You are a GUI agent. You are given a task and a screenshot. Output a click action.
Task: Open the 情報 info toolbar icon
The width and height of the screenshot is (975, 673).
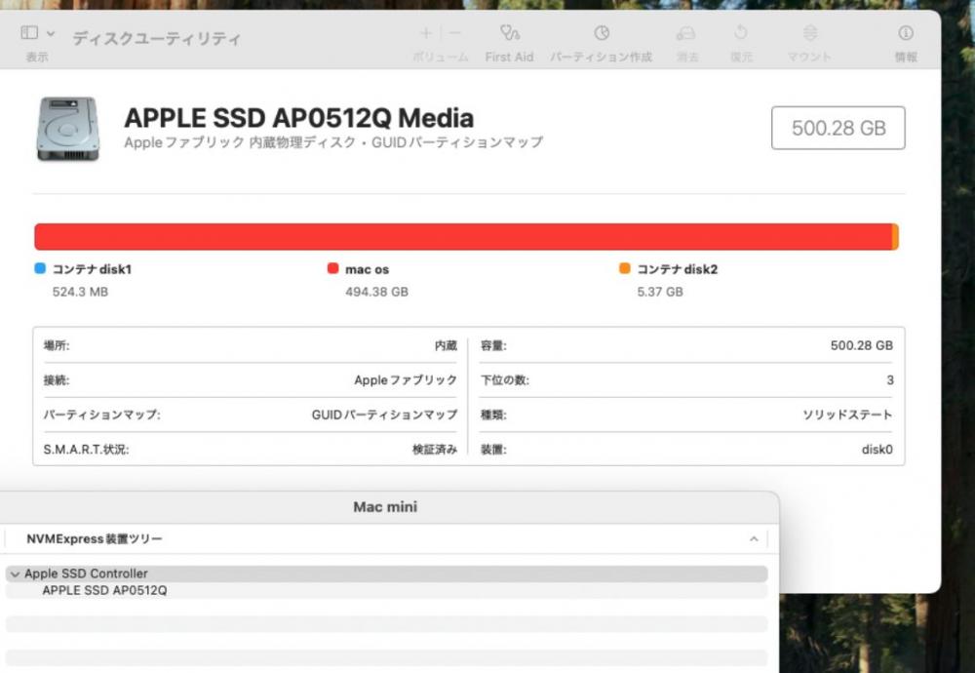(906, 32)
